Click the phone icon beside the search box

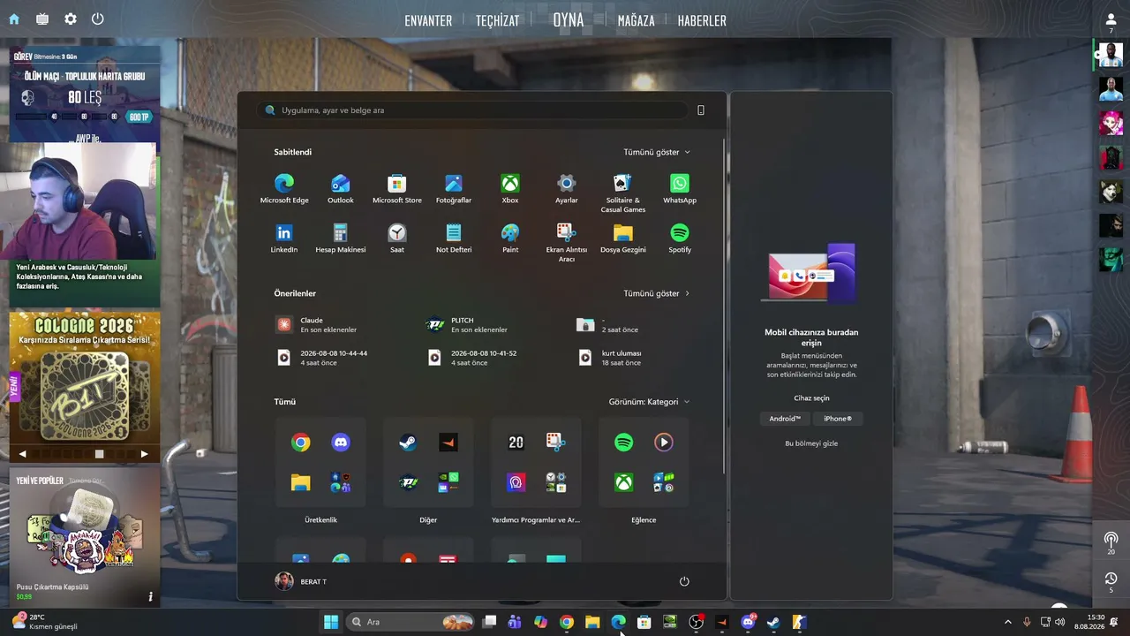[701, 110]
